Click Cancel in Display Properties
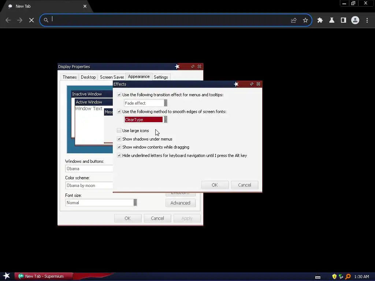This screenshot has width=375, height=281. (x=157, y=218)
